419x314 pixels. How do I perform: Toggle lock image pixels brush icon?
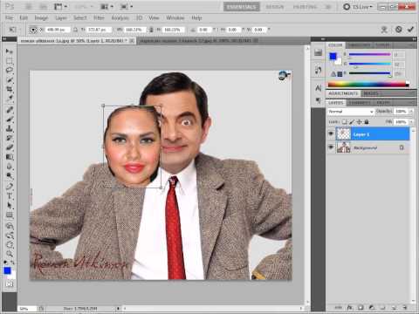pos(352,122)
